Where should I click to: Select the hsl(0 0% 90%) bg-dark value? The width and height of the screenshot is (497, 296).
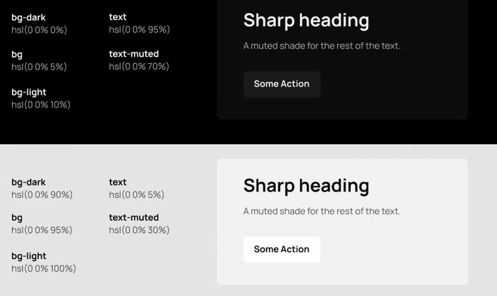[42, 195]
